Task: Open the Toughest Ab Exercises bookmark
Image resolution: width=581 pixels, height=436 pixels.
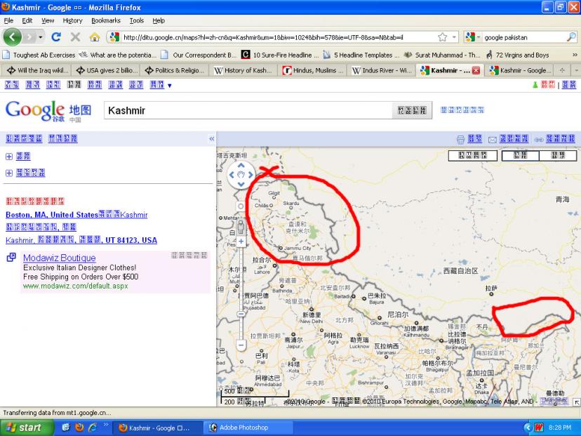Action: (x=39, y=55)
